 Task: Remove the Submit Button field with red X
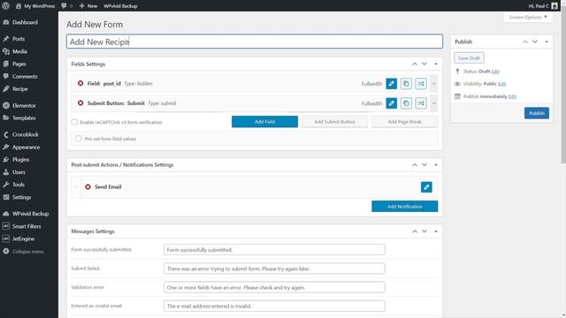tap(80, 103)
